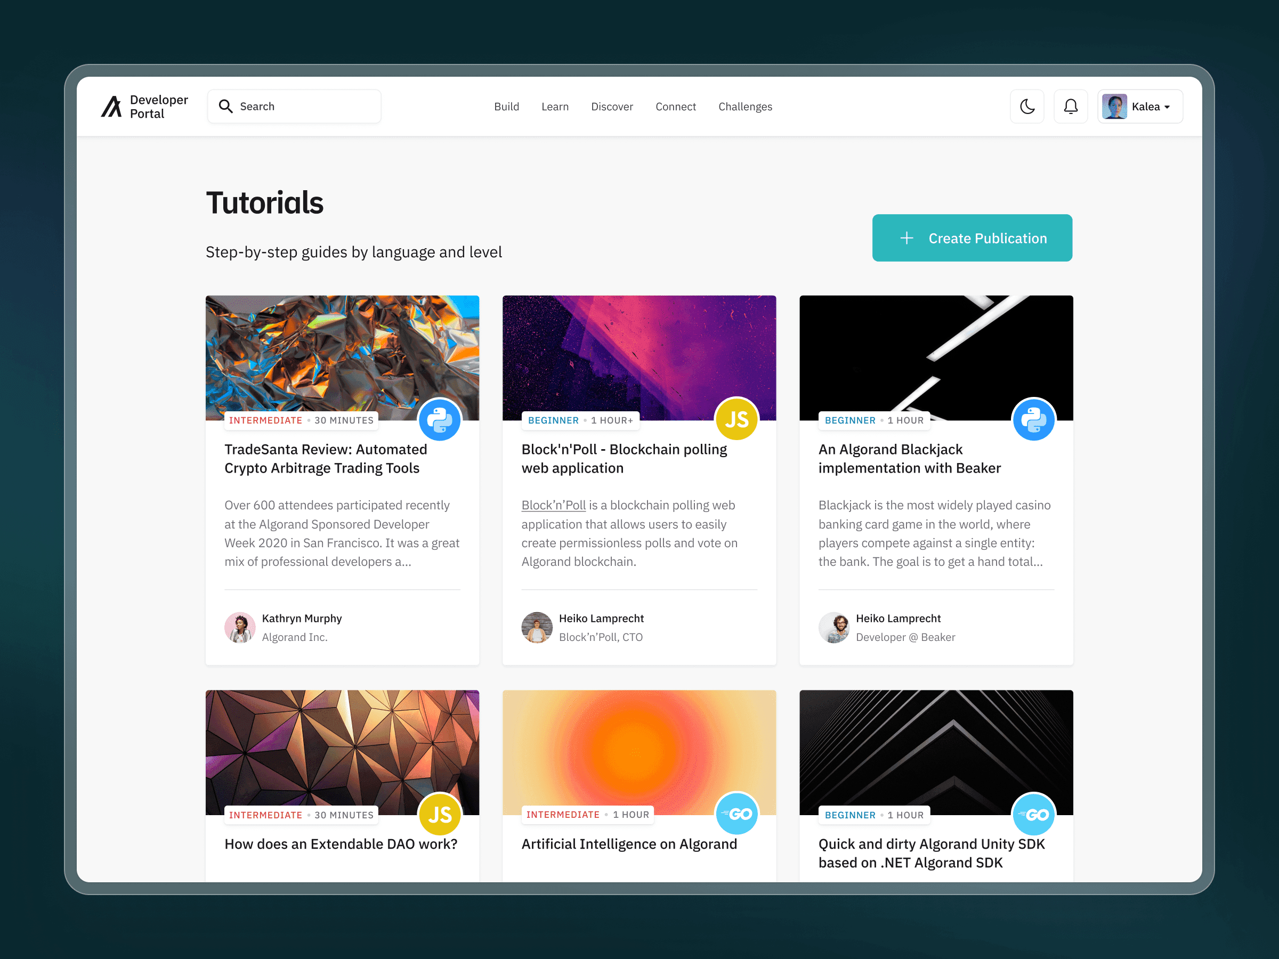
Task: Click Python badge on the Blackjack card
Action: pyautogui.click(x=1033, y=420)
